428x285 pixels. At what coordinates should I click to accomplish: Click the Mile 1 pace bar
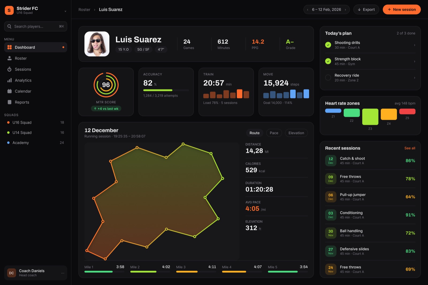pyautogui.click(x=104, y=272)
